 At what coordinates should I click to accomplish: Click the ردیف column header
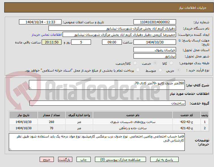point(205,115)
